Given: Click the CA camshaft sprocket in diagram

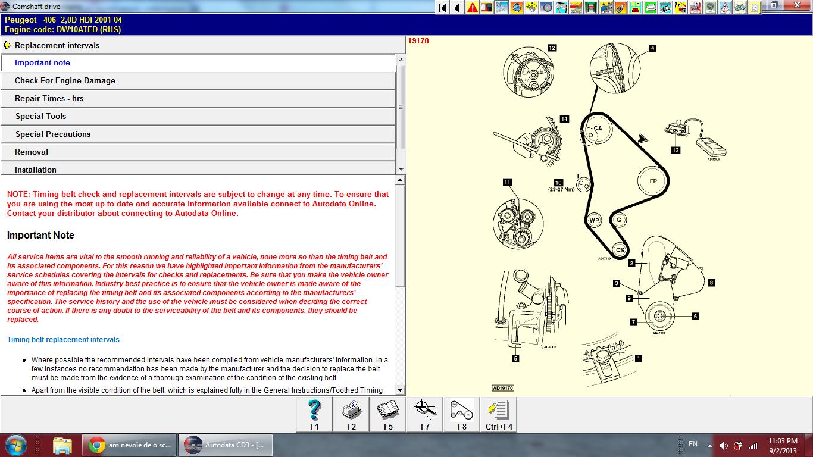Looking at the screenshot, I should 597,129.
